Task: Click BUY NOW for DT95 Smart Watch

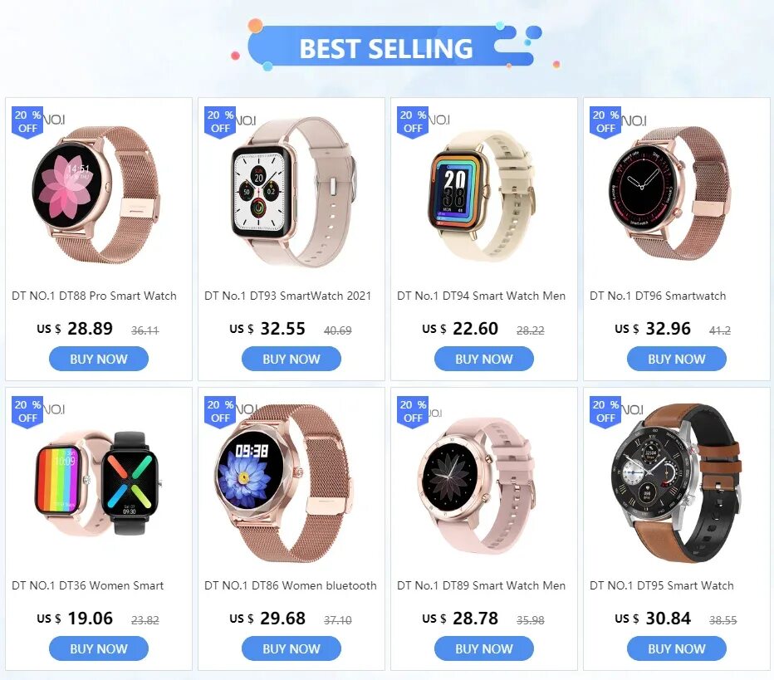Action: pos(676,648)
